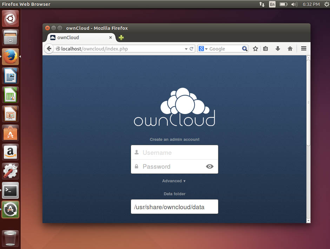
Task: Open the Downloads arrow panel
Action: [x=278, y=49]
